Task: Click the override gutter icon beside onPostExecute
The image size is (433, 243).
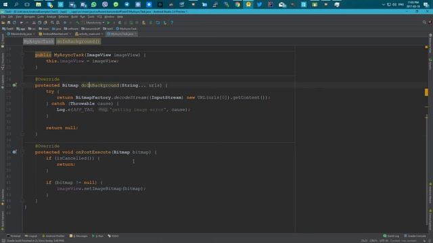Action: (14, 152)
